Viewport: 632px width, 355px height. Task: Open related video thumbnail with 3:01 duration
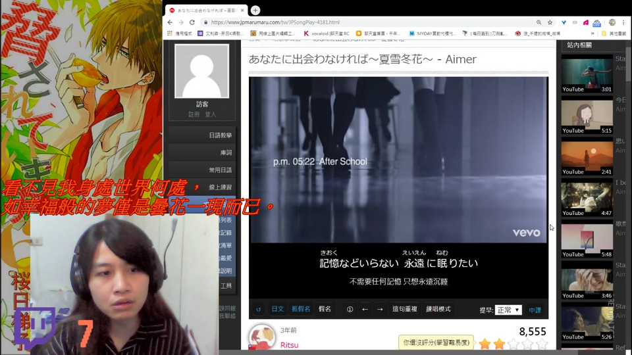587,74
